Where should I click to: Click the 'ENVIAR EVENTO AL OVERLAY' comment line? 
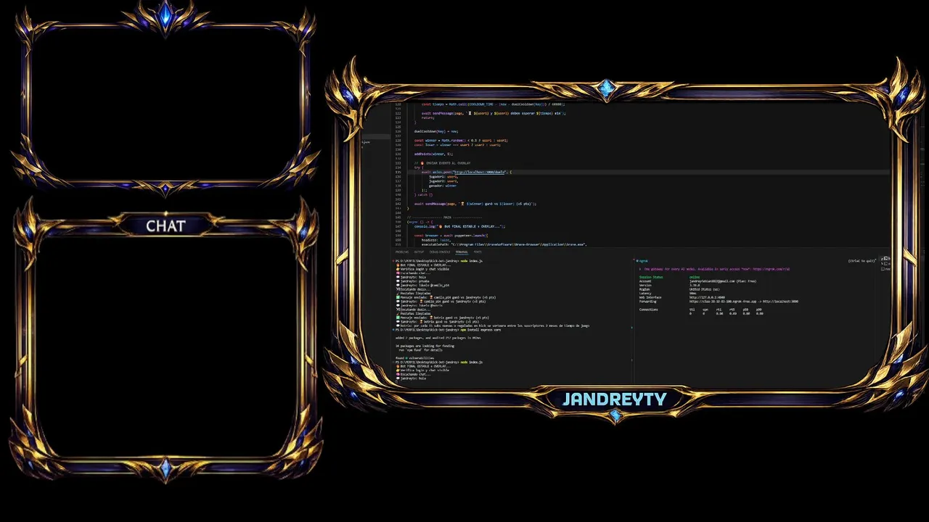pos(443,163)
